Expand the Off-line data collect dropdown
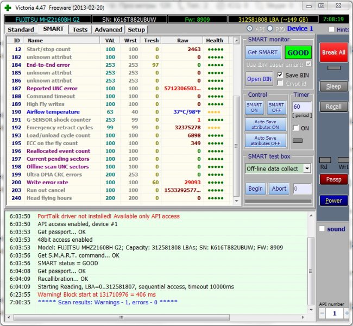353x326 pixels. pyautogui.click(x=307, y=168)
